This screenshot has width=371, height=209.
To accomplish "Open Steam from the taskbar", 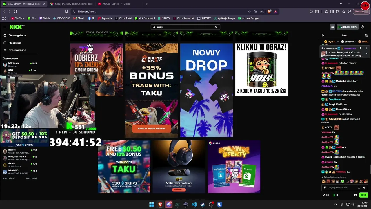I will [203, 204].
